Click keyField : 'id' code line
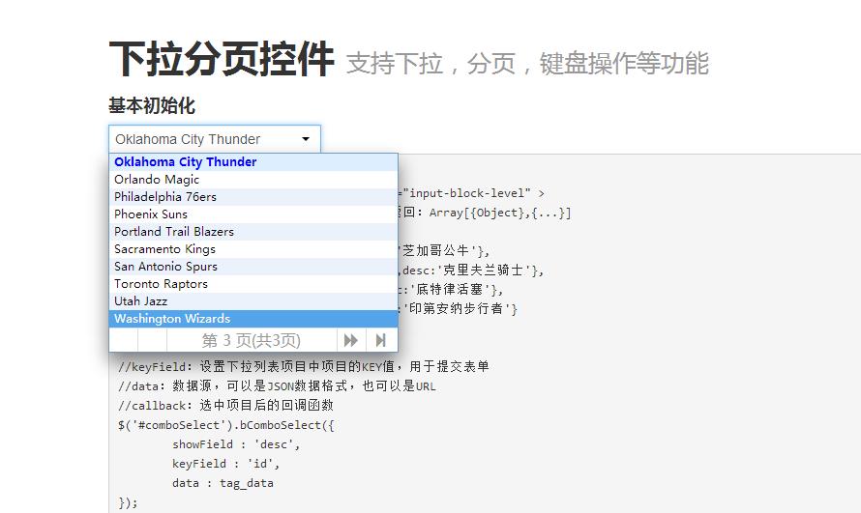 point(226,464)
